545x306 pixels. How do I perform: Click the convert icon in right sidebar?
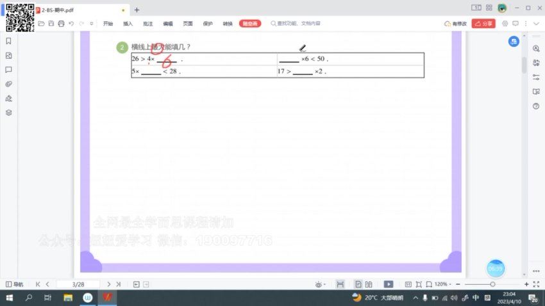tap(536, 63)
